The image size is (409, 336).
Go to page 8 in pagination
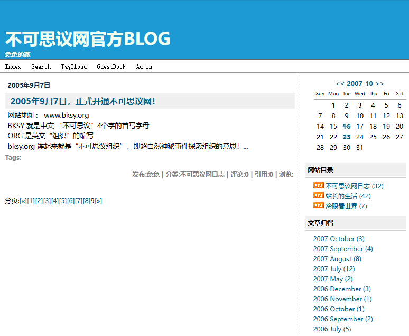[87, 201]
